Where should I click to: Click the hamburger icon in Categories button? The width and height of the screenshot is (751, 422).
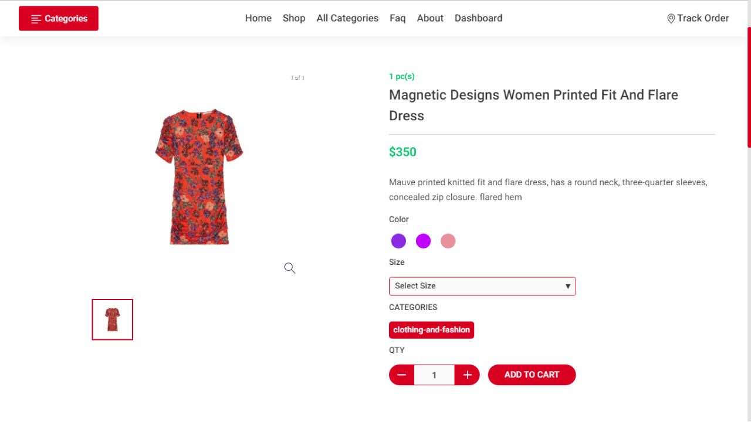36,19
